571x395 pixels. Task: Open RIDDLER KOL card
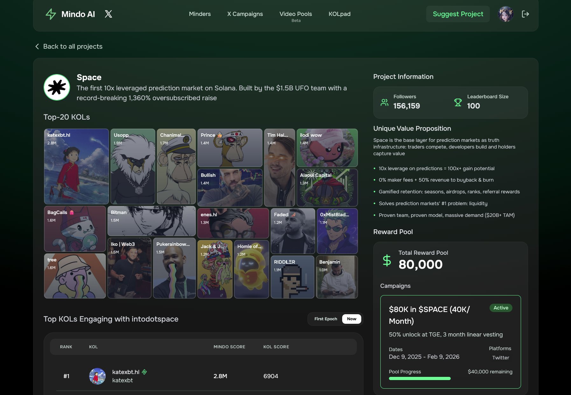click(293, 277)
